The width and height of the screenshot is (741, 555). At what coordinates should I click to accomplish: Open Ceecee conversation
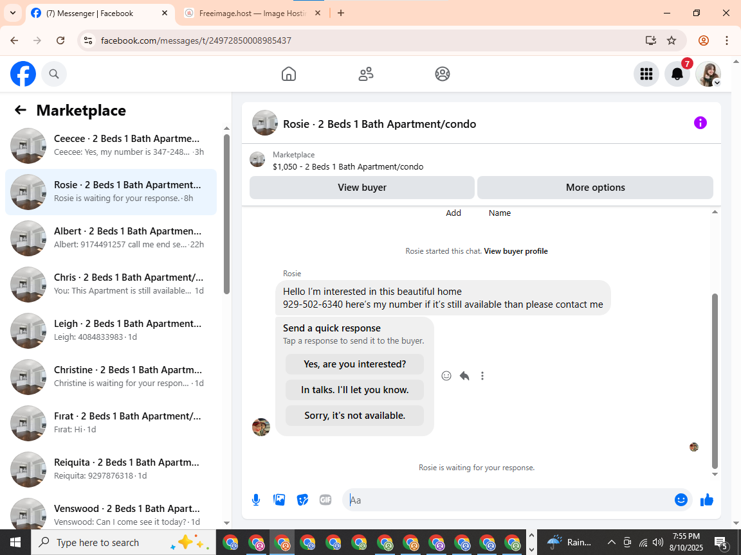tap(111, 146)
